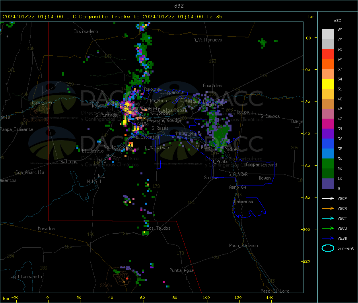Click the G_Campos location label

click(270, 116)
